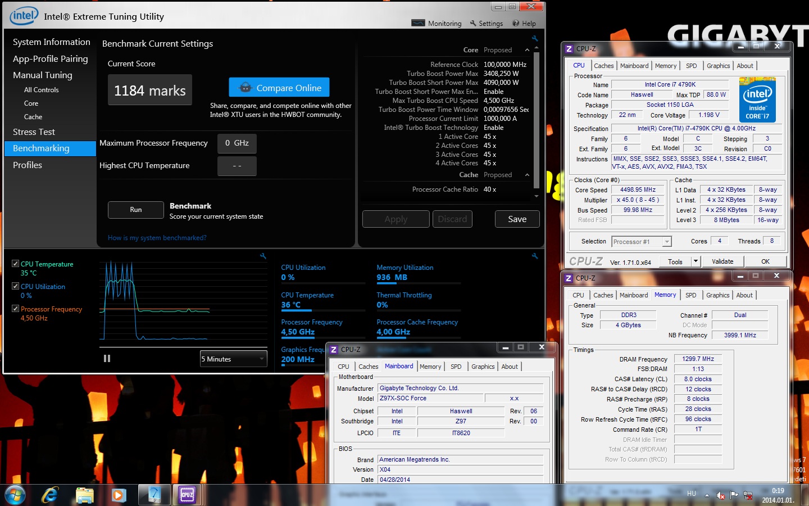Launch Internet Explorer from the taskbar
Viewport: 809px width, 506px height.
[50, 495]
